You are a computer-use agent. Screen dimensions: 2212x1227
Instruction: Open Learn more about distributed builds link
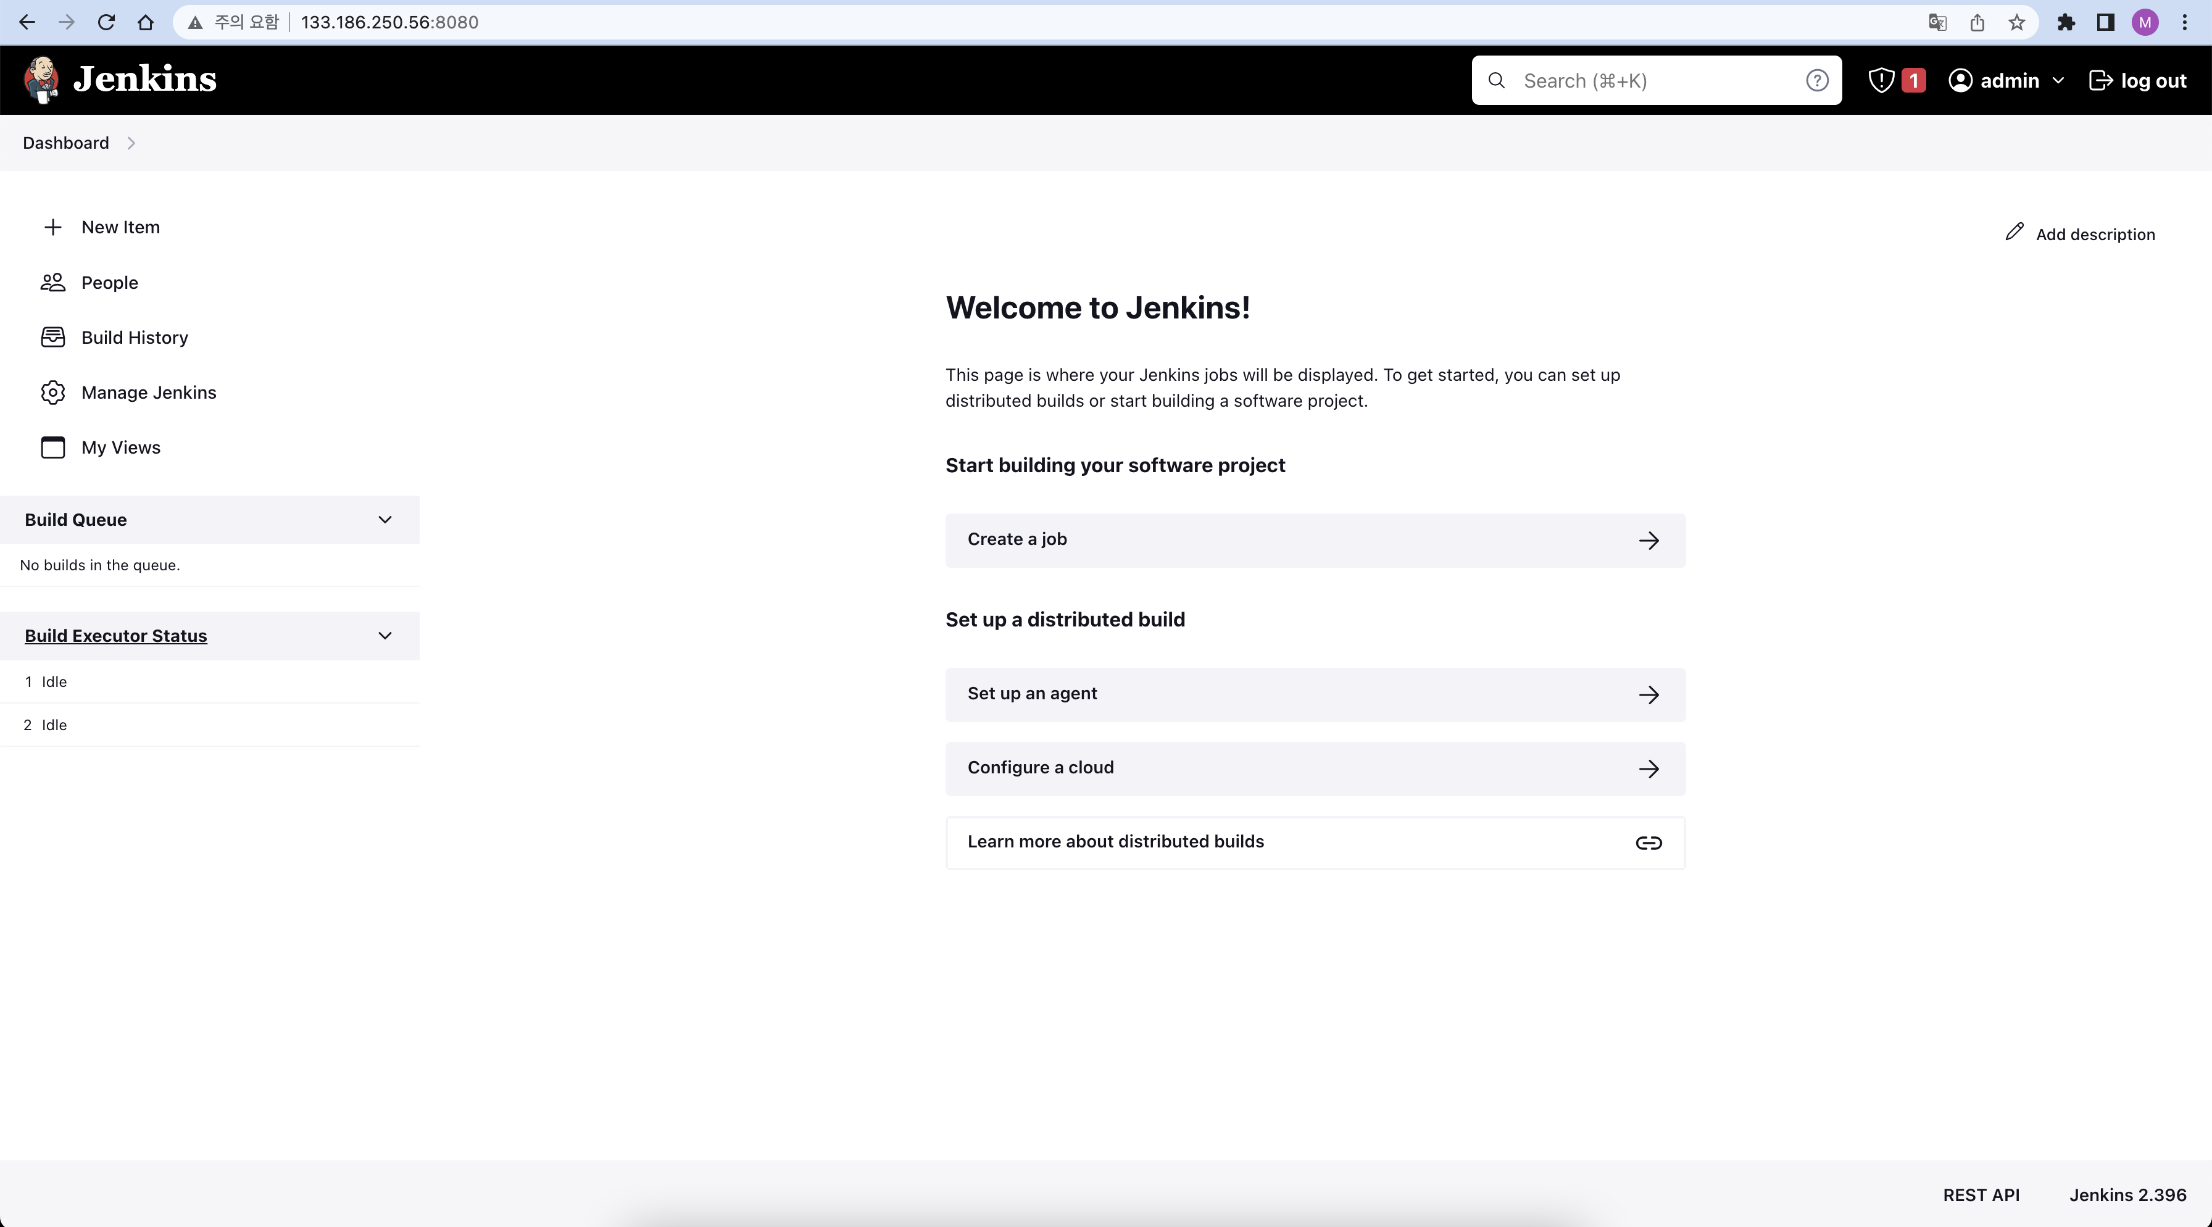1315,842
